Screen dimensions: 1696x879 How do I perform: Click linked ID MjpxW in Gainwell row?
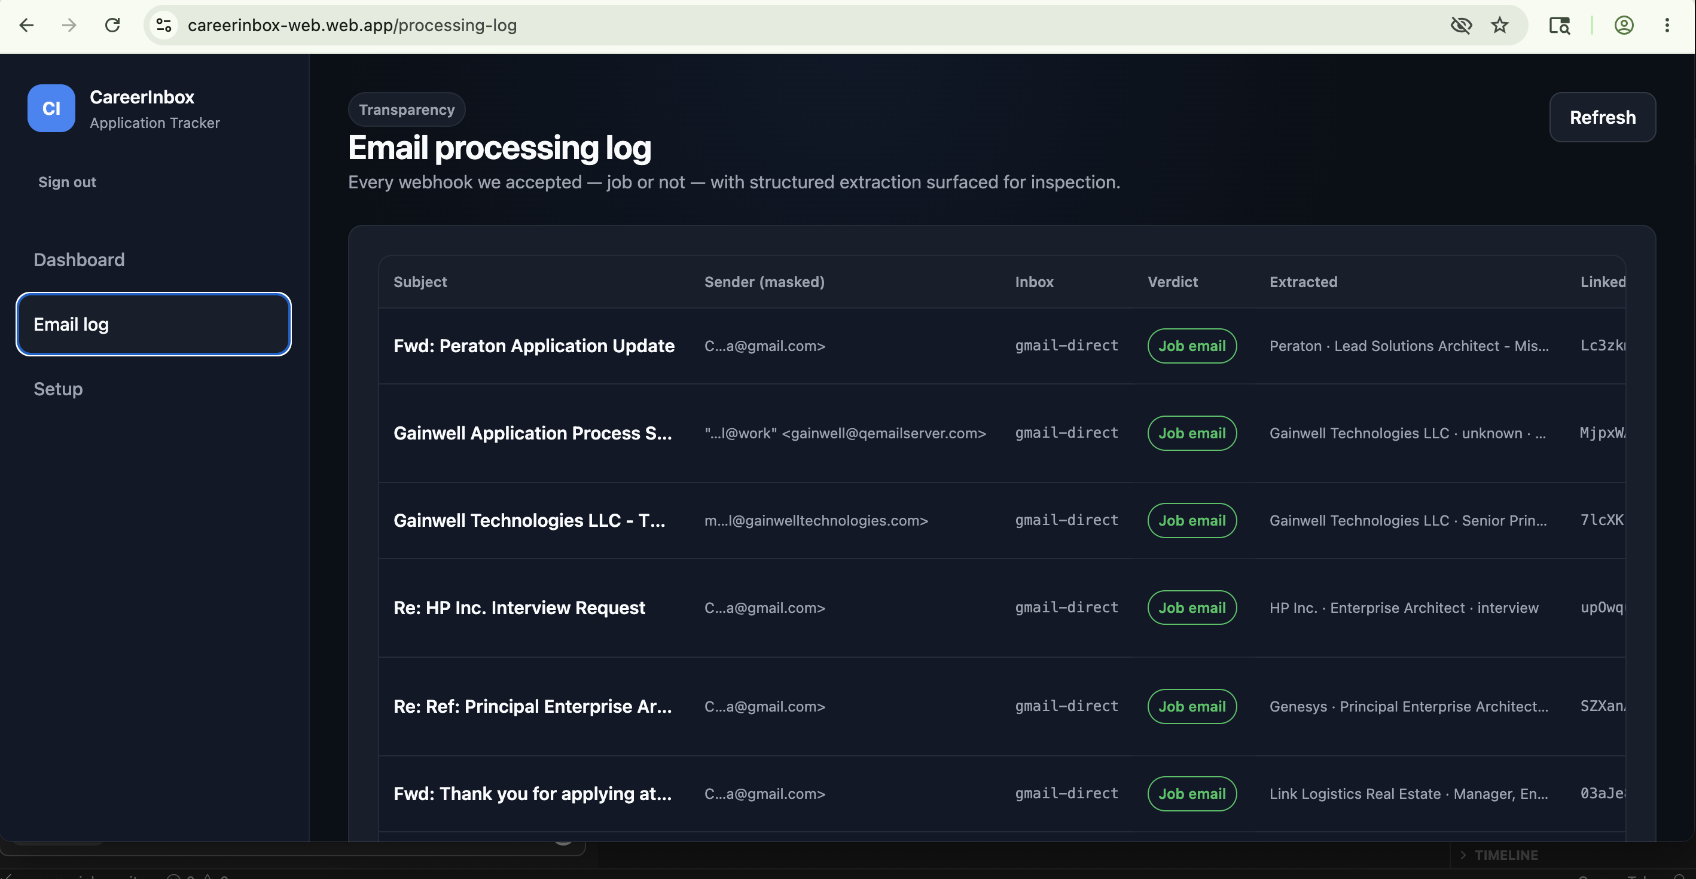click(1603, 434)
